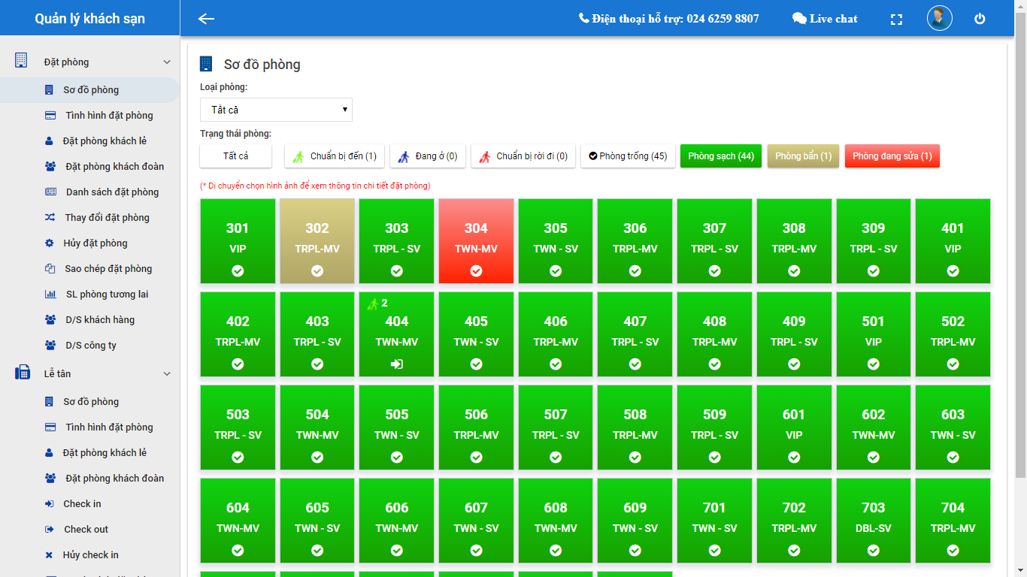Toggle fullscreen mode icon
The width and height of the screenshot is (1027, 577).
coord(896,20)
